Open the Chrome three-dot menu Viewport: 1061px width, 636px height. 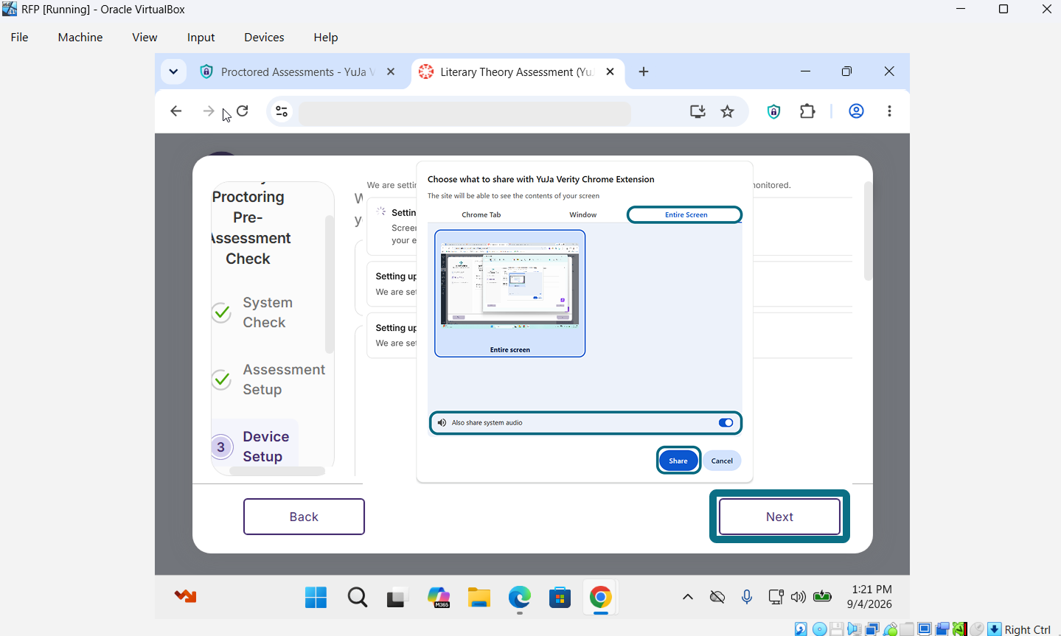tap(889, 111)
